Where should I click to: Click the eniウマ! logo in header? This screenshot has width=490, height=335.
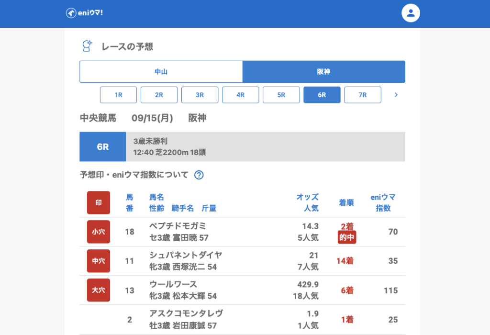(84, 13)
